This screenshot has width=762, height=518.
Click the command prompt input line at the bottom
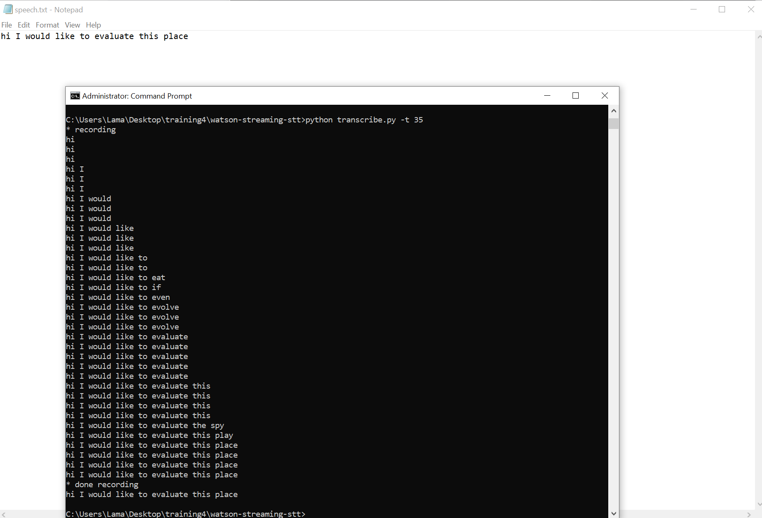(306, 513)
